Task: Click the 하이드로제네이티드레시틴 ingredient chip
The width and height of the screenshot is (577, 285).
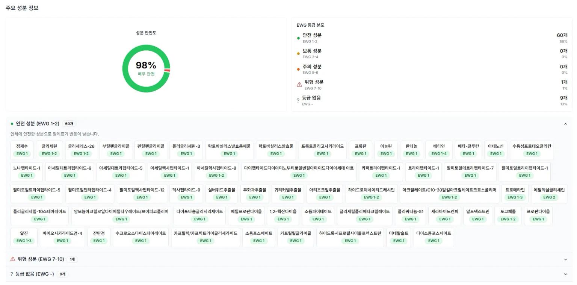Action: point(371,194)
